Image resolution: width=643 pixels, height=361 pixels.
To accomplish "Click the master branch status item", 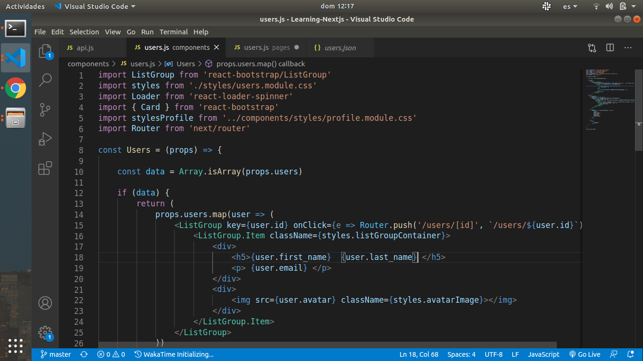I will point(56,355).
